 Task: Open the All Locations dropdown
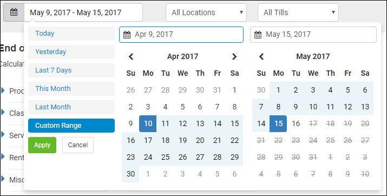pyautogui.click(x=206, y=12)
